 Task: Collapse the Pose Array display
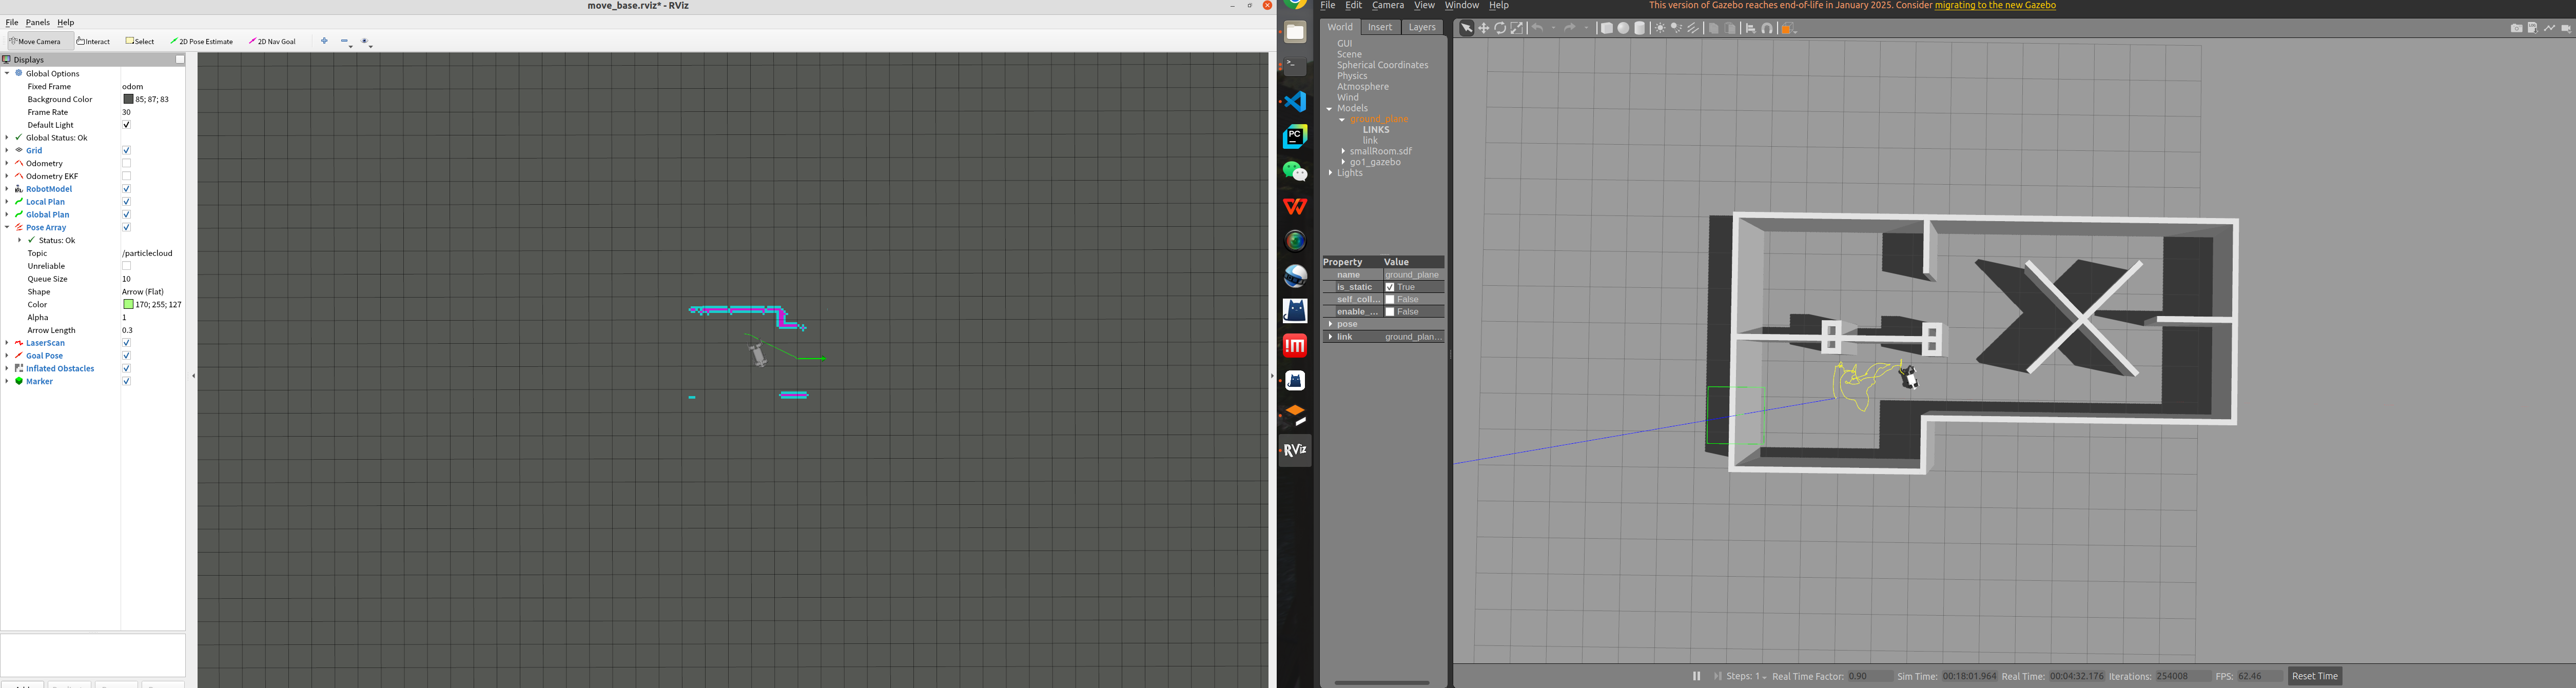tap(7, 227)
